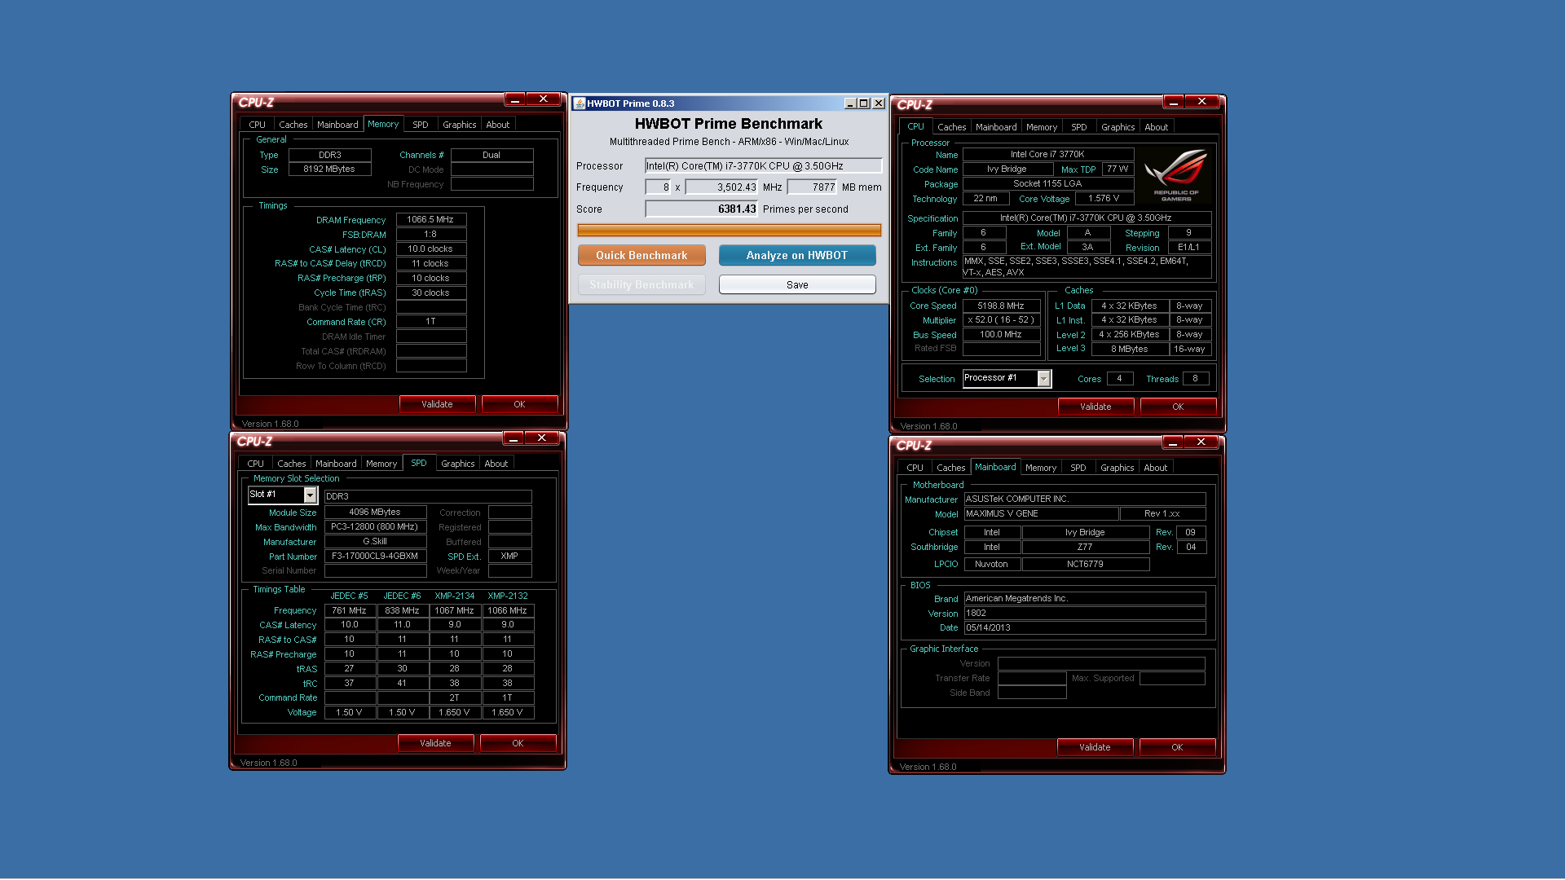
Task: Click the orange benchmark progress bar
Action: point(730,231)
